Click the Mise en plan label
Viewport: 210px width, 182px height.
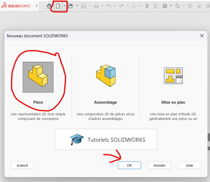(173, 102)
